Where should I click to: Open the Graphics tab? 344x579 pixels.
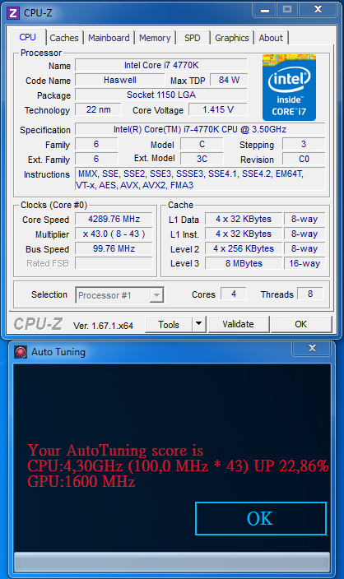tap(232, 38)
